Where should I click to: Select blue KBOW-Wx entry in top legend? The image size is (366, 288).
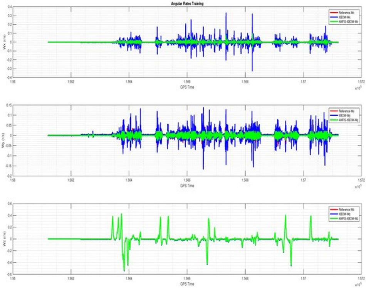344,17
